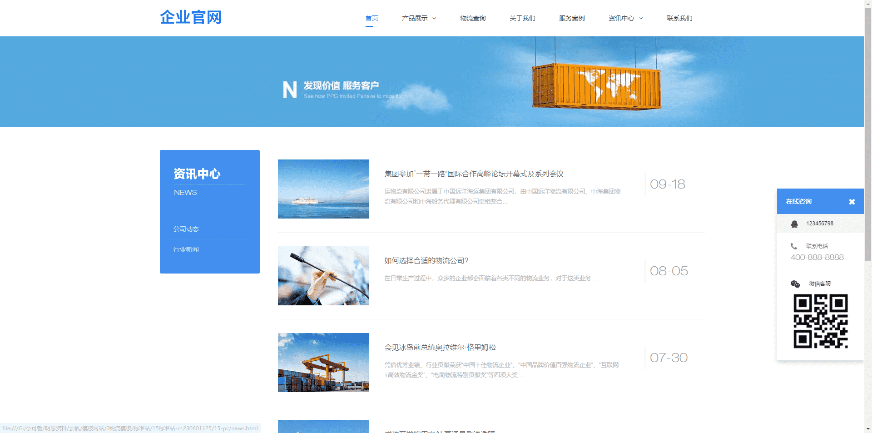The height and width of the screenshot is (433, 872).
Task: Expand the 资讯中心 dropdown chevron
Action: (641, 18)
